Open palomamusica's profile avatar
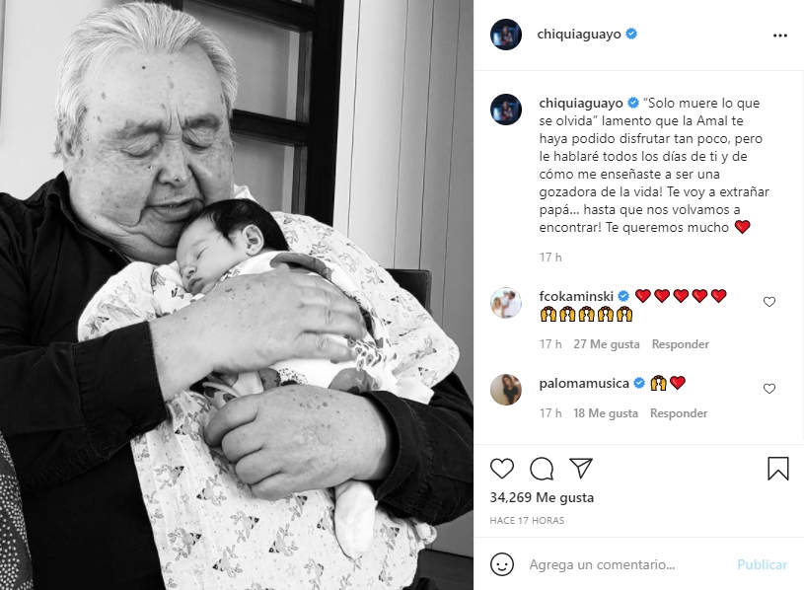The image size is (804, 590). pyautogui.click(x=506, y=390)
